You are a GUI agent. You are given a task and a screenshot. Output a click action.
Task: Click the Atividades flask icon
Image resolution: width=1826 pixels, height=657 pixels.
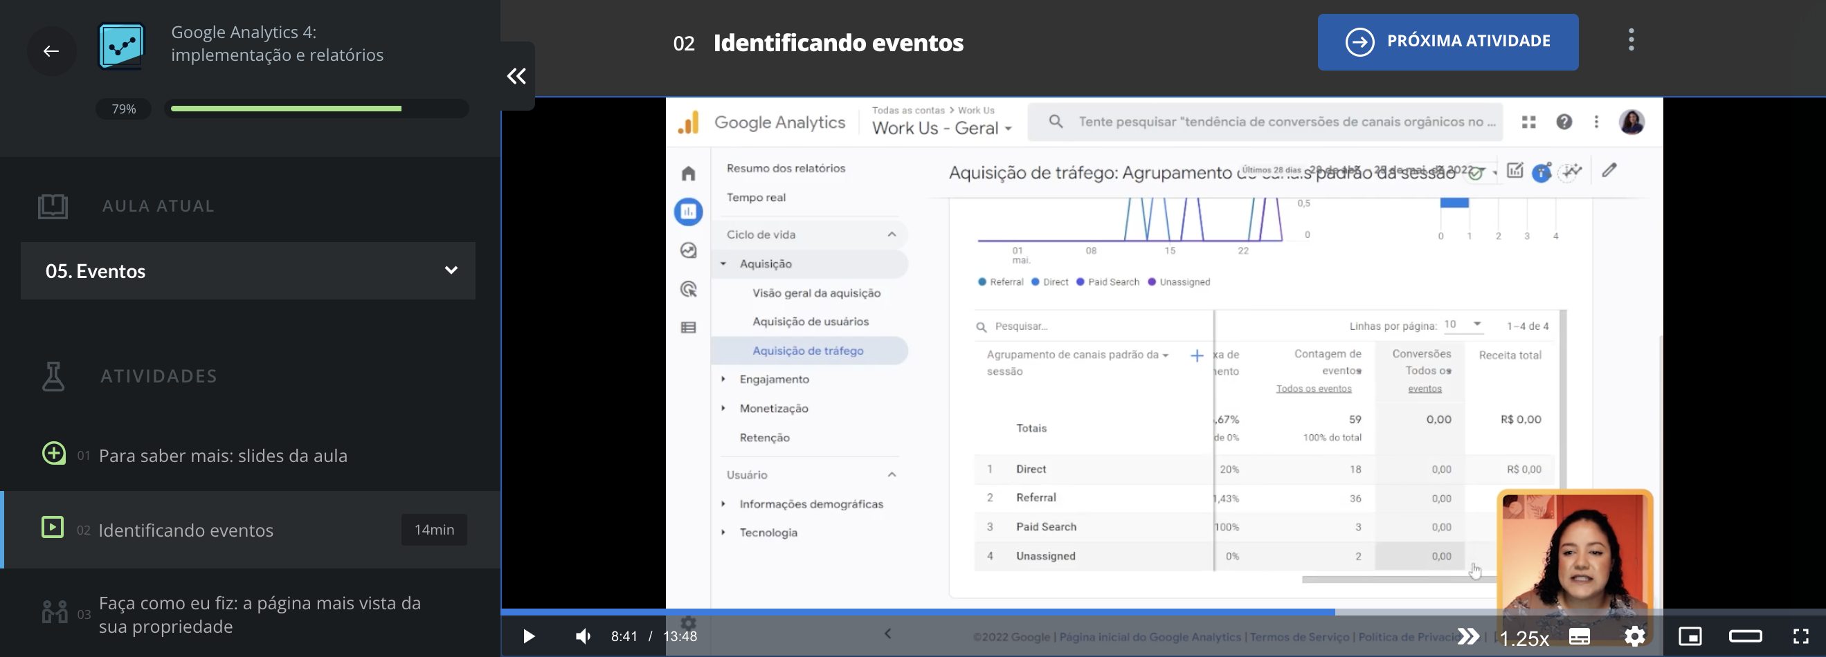coord(53,376)
